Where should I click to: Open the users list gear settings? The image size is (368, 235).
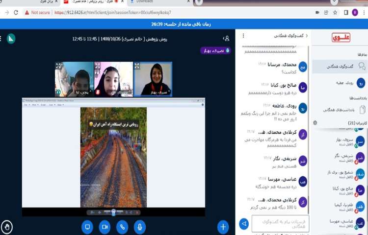315,122
